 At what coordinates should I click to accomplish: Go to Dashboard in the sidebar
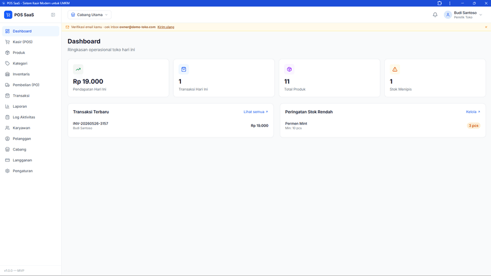(31, 31)
